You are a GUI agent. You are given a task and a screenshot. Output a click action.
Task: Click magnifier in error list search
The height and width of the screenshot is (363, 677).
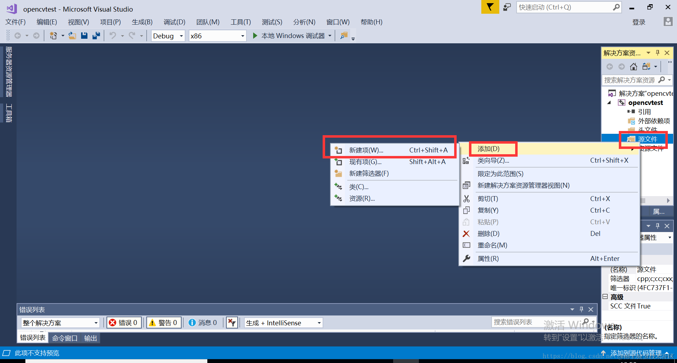click(586, 322)
